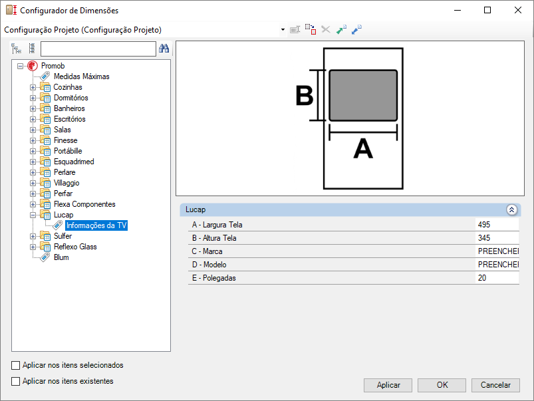This screenshot has height=401, width=534.
Task: Click the tree search input field
Action: click(98, 49)
